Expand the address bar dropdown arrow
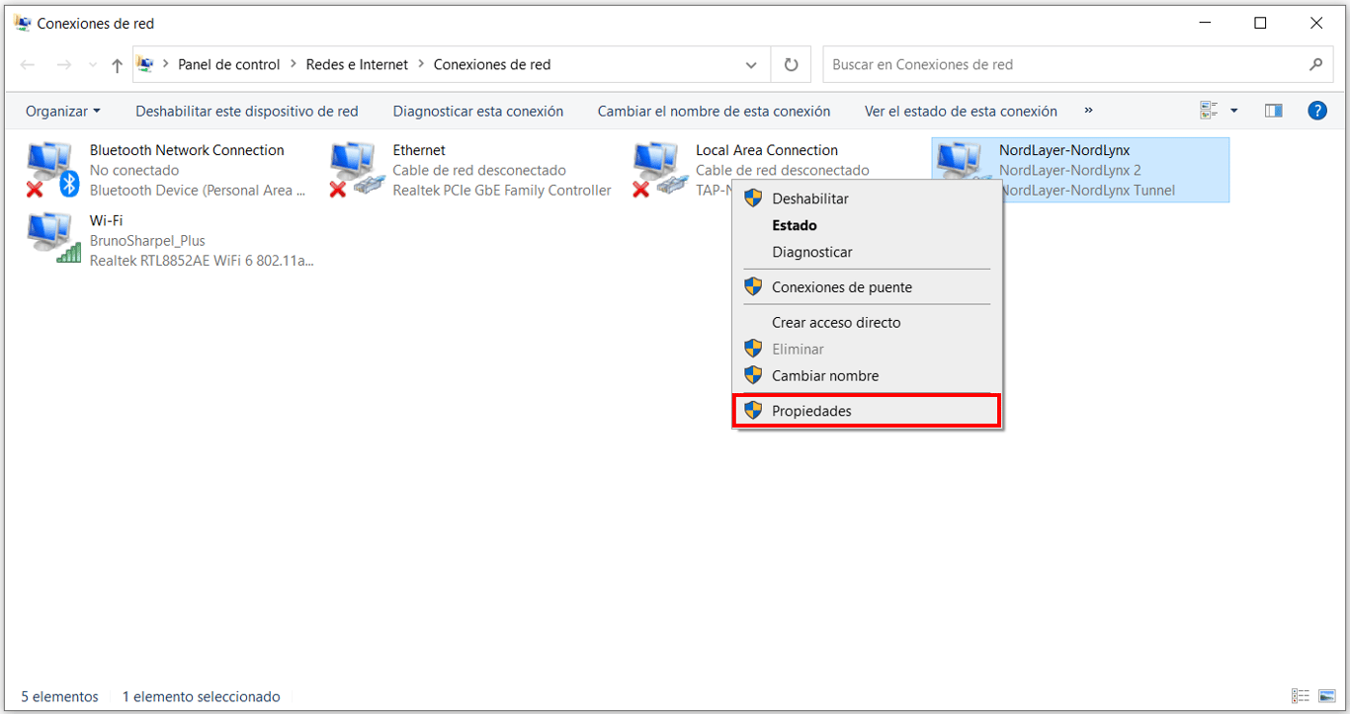This screenshot has height=714, width=1350. (752, 63)
